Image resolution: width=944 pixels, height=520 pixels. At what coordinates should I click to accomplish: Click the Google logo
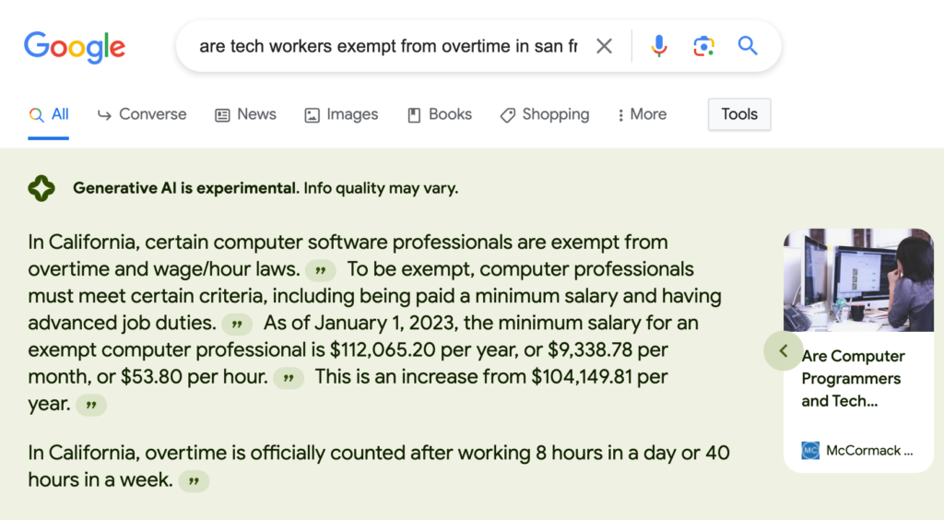coord(75,47)
